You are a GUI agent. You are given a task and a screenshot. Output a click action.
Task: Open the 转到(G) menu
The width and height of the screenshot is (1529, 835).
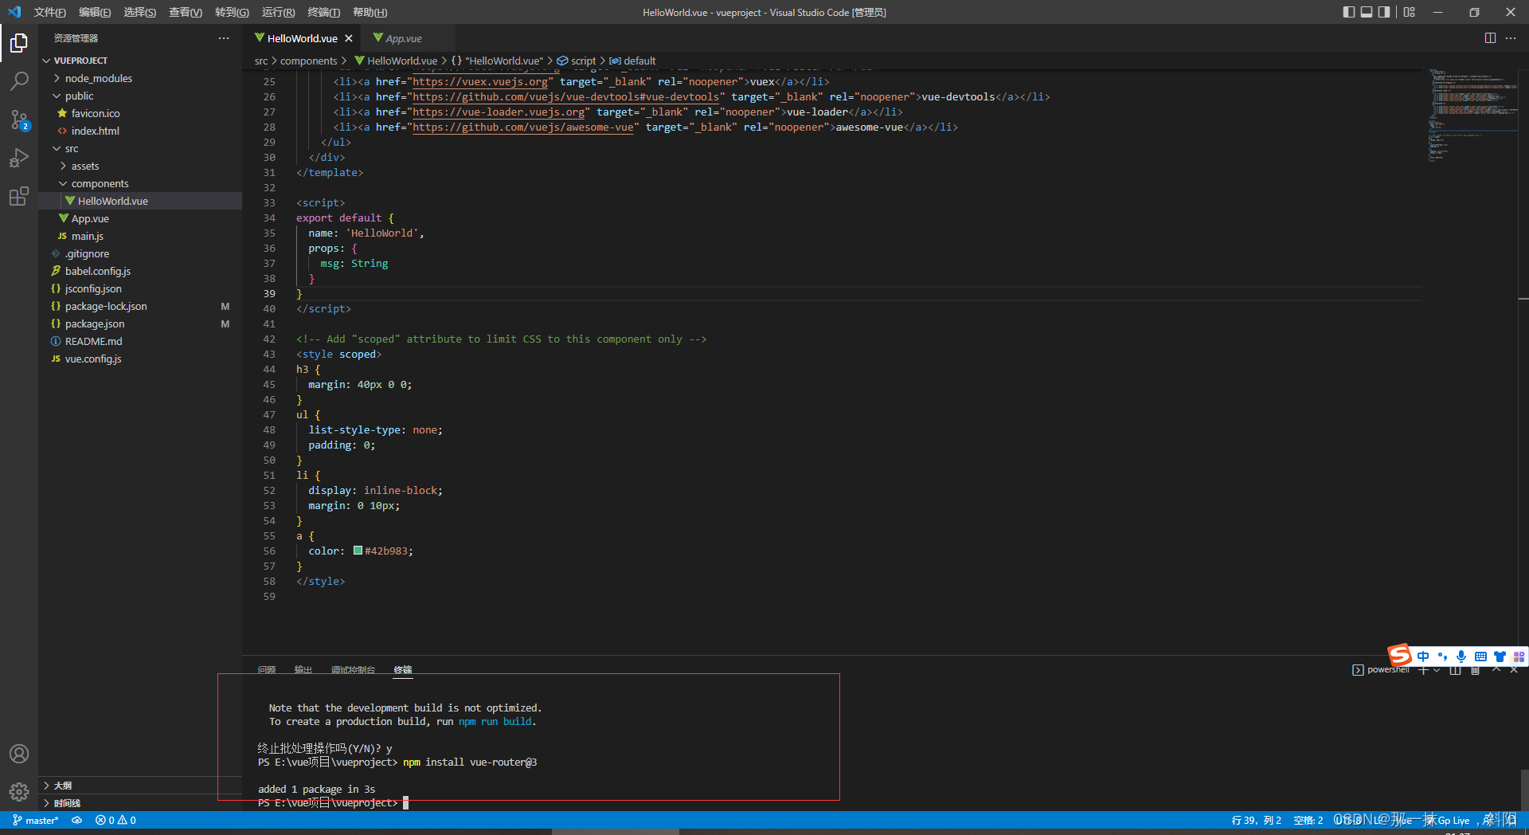pos(232,12)
